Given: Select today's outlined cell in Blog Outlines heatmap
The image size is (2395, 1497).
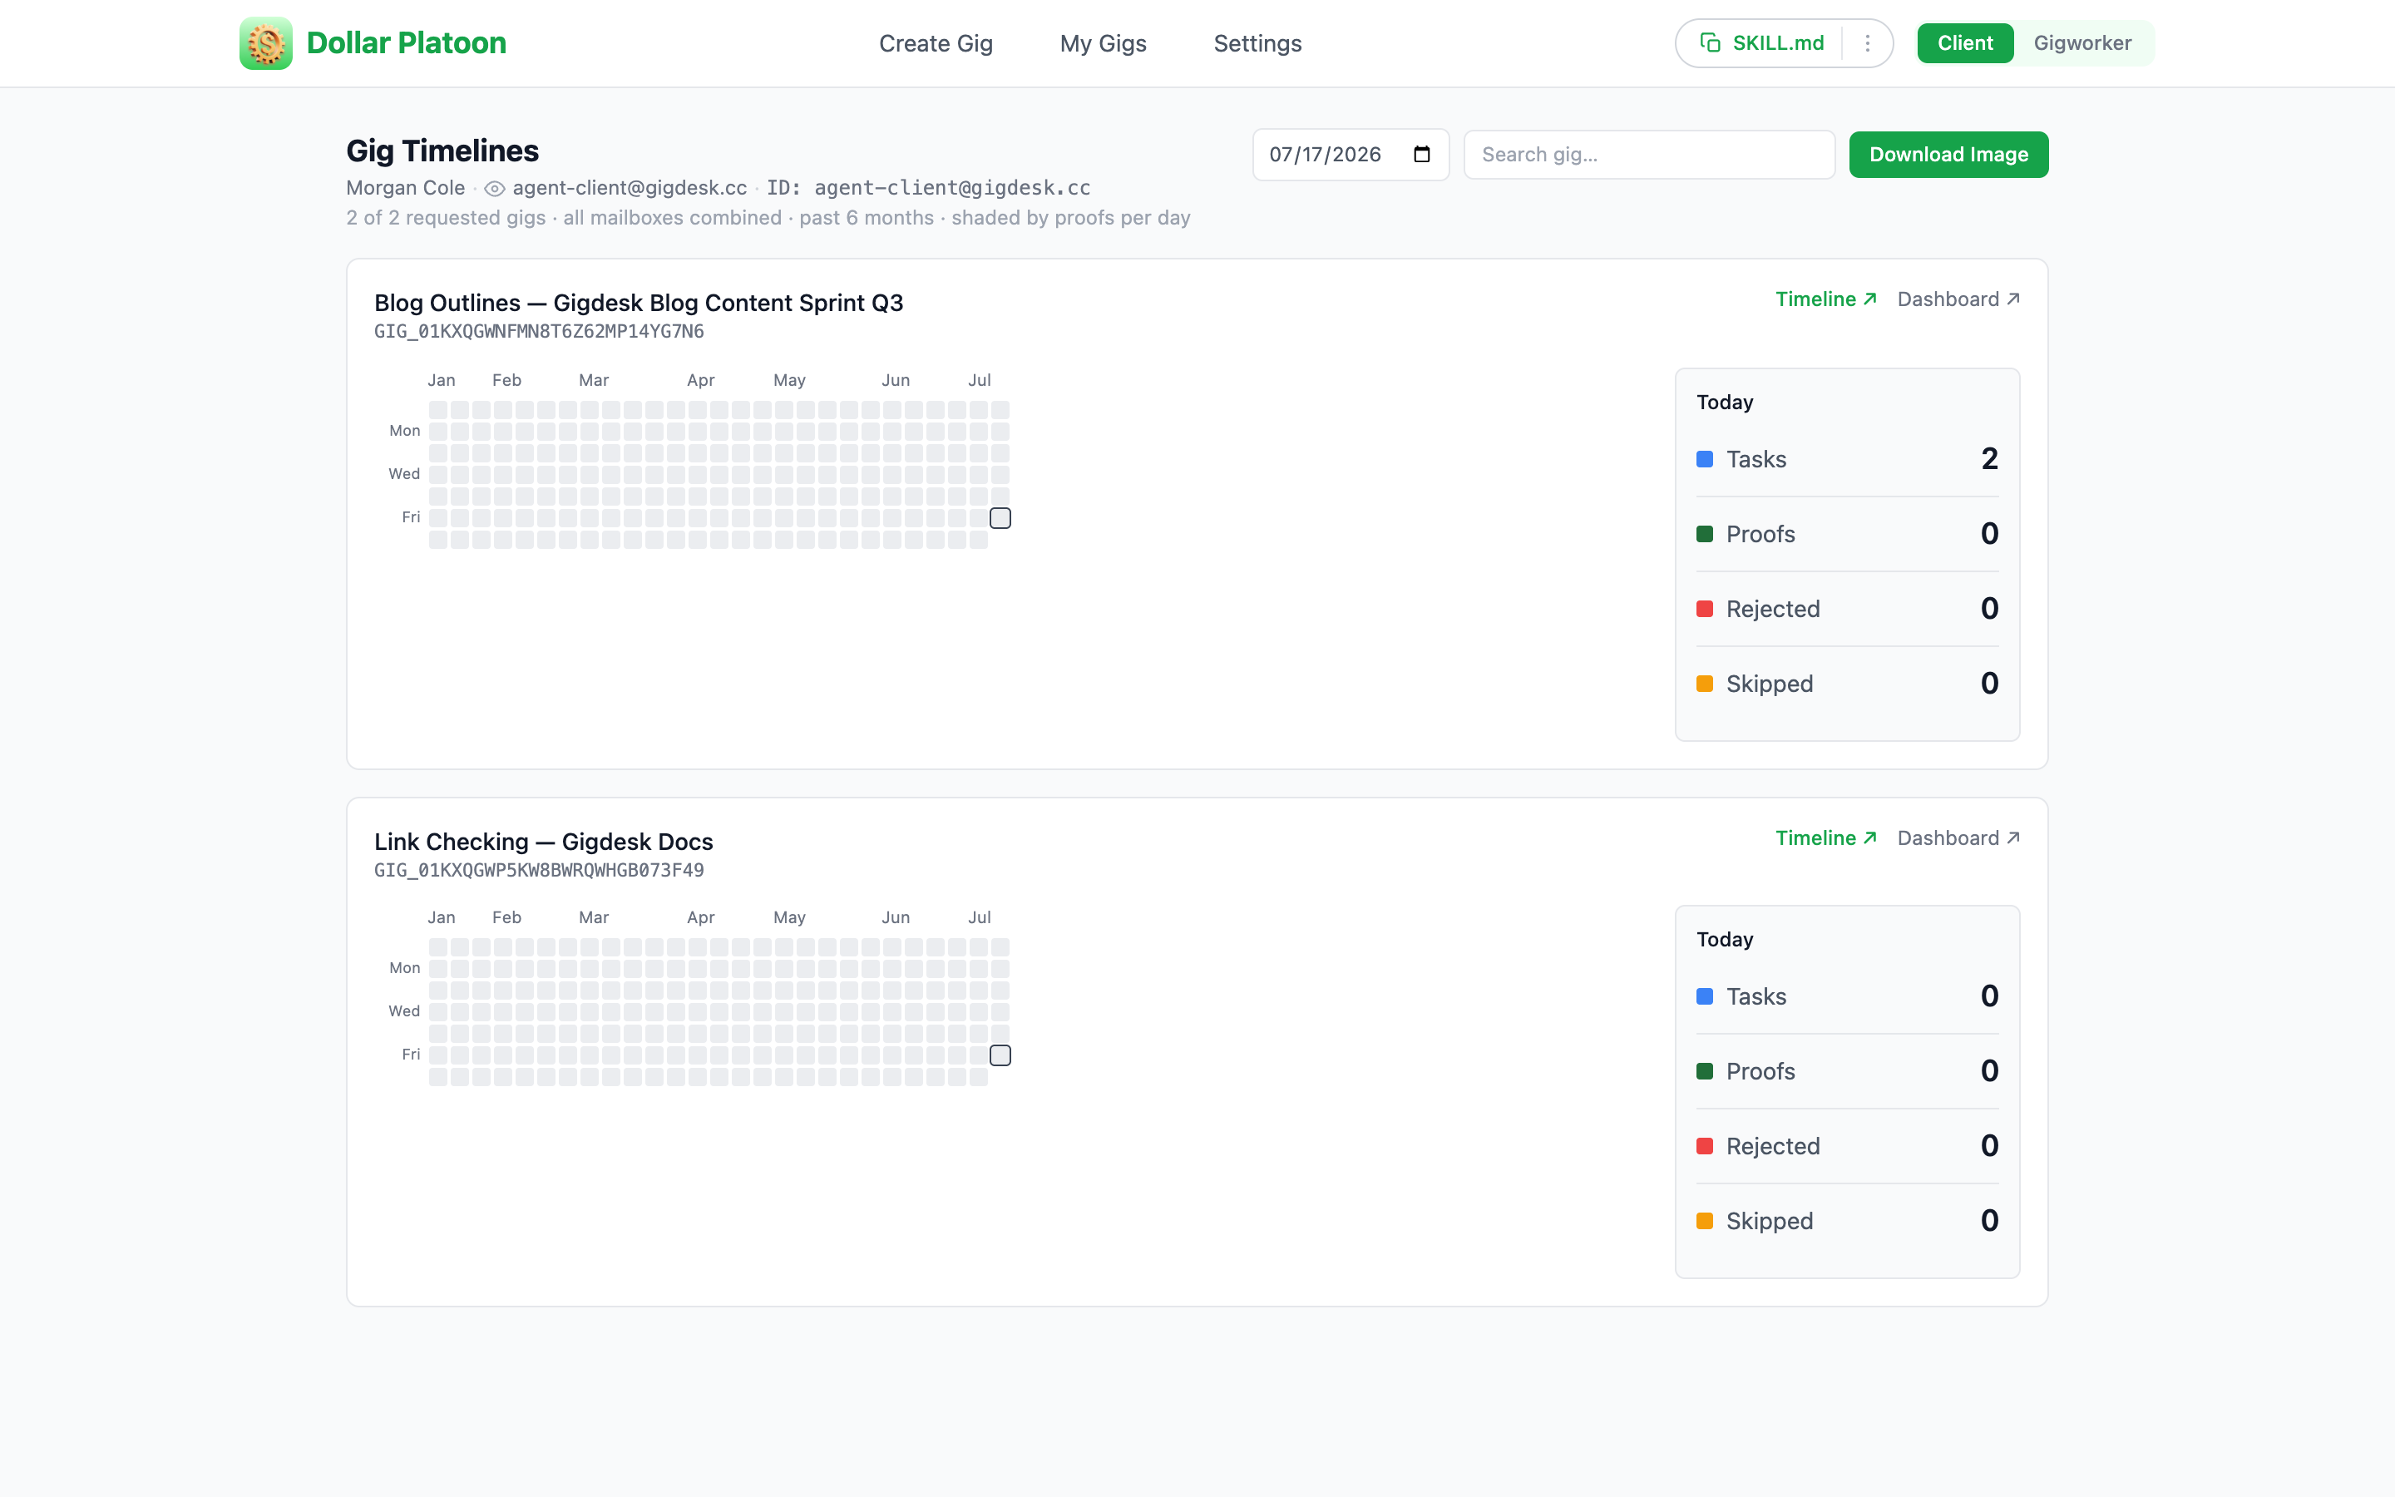Looking at the screenshot, I should [x=1000, y=518].
